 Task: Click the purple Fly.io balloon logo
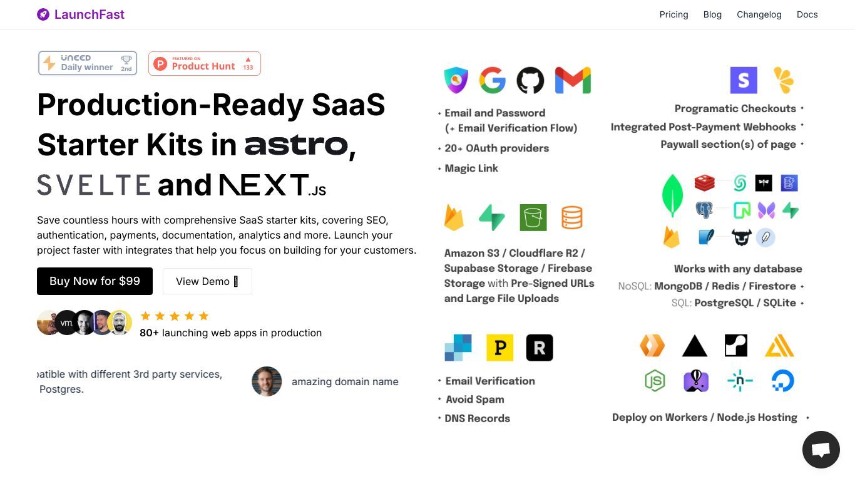coord(696,381)
